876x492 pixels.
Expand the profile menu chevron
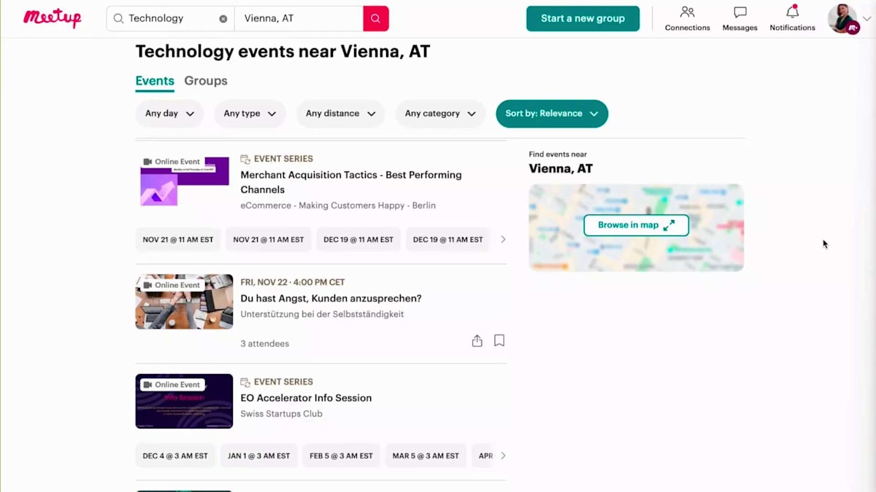(x=867, y=18)
